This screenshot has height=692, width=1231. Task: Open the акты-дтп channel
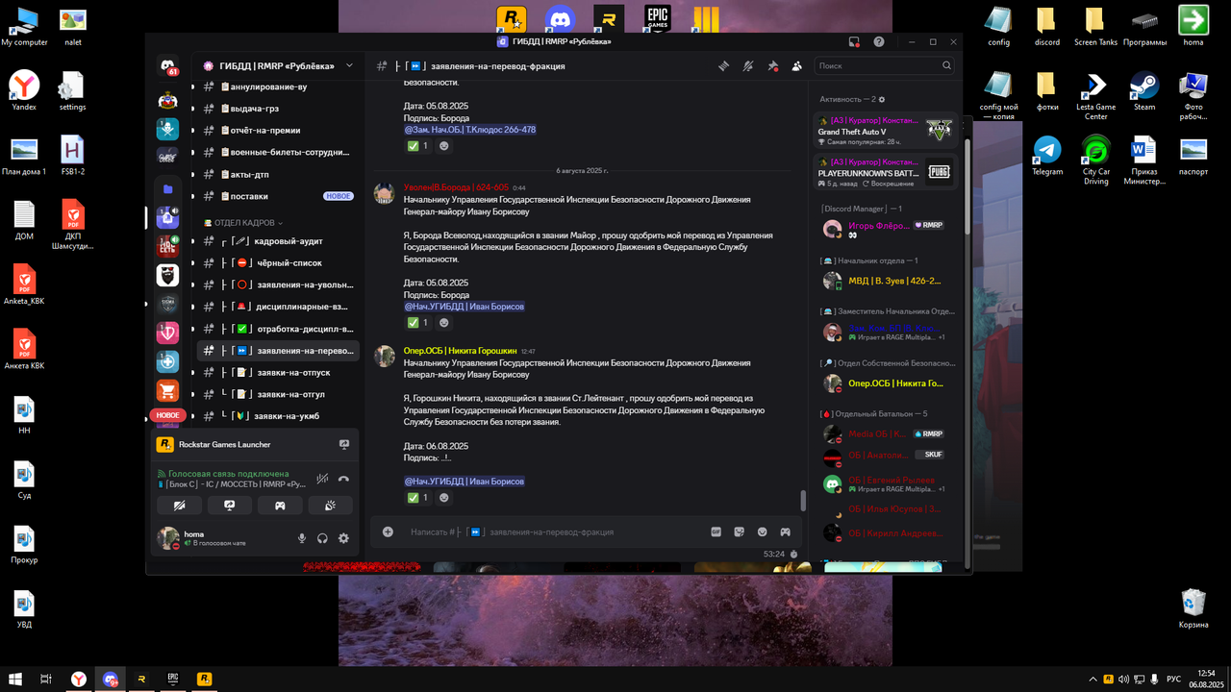click(x=278, y=174)
